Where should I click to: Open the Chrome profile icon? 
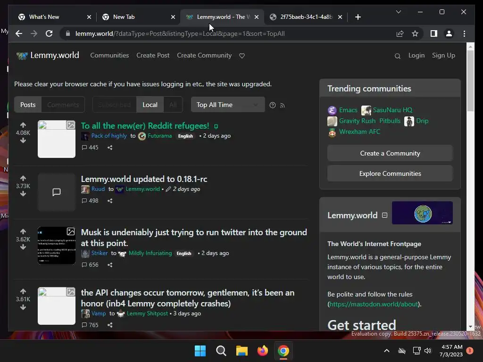coord(449,33)
